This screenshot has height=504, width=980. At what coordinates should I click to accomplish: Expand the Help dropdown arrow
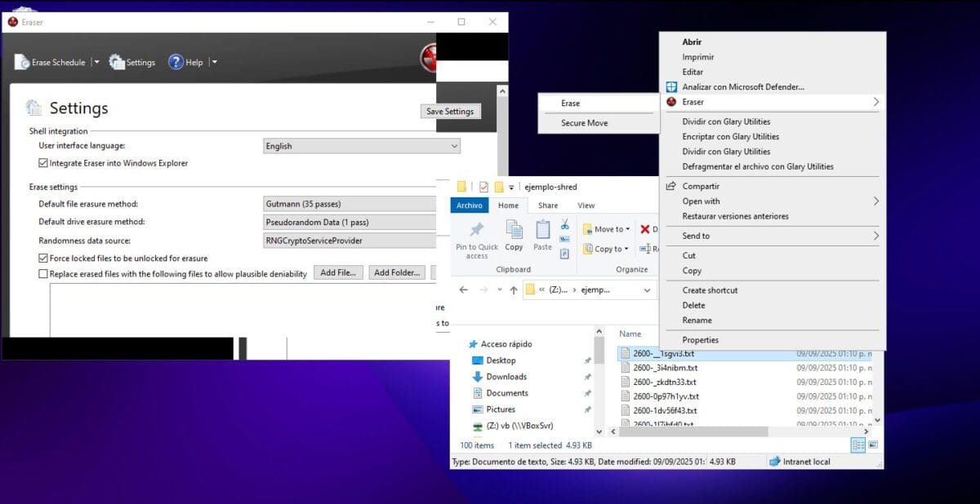214,62
